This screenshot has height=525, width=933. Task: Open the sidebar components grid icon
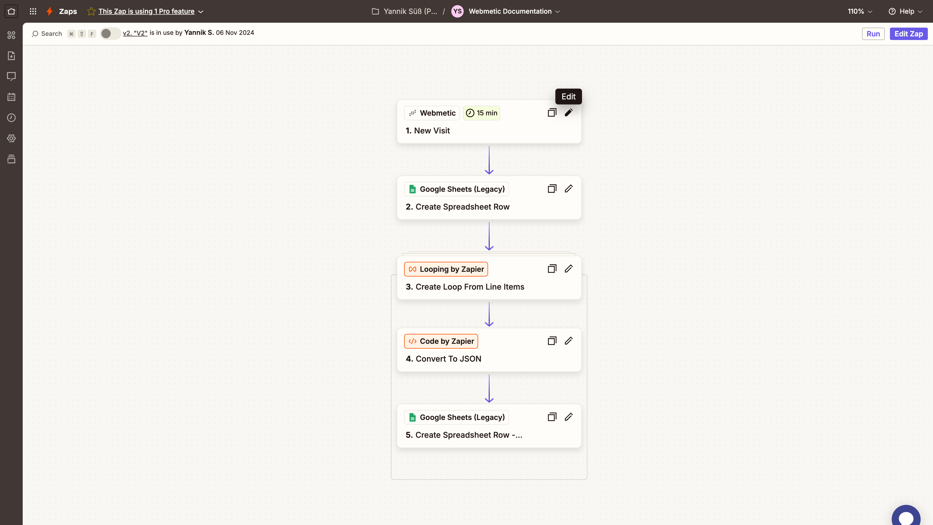11,35
